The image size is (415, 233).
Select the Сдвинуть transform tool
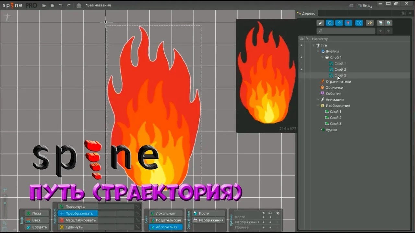click(x=78, y=227)
